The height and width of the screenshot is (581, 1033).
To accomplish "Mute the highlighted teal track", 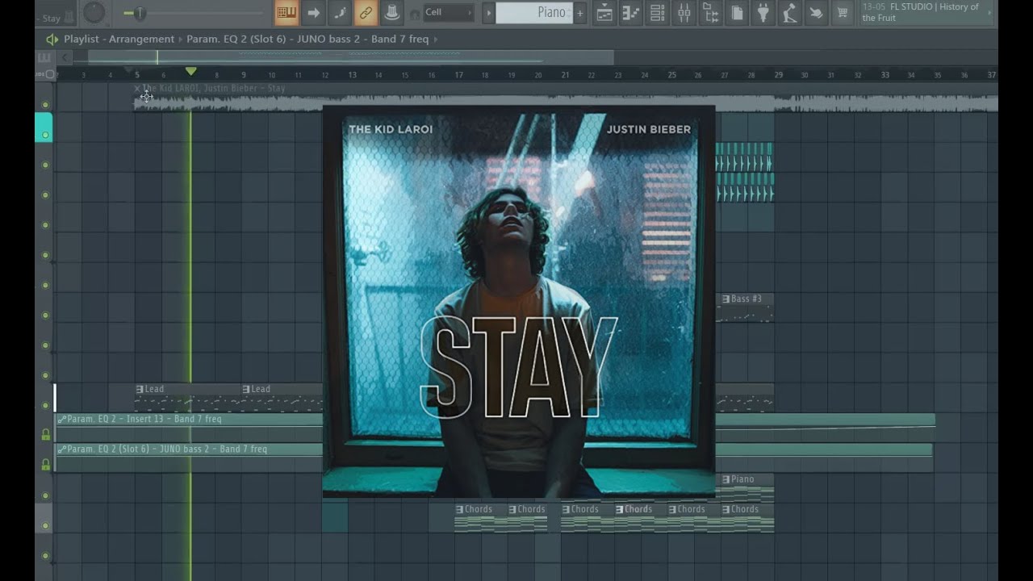I will 45,135.
